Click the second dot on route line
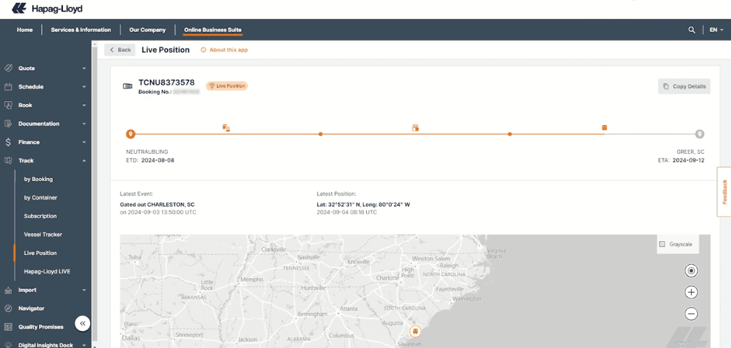Screen dimensions: 731x348 click(320, 134)
